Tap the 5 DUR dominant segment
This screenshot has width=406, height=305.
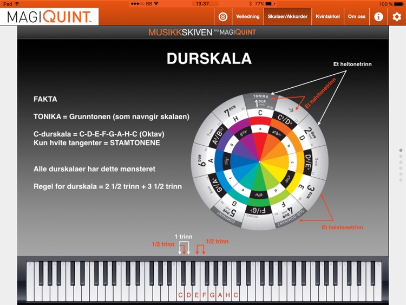click(x=231, y=215)
